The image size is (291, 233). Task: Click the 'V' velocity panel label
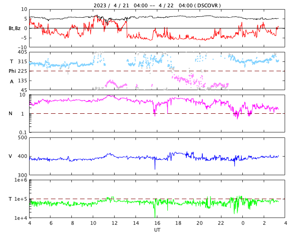click(10, 156)
